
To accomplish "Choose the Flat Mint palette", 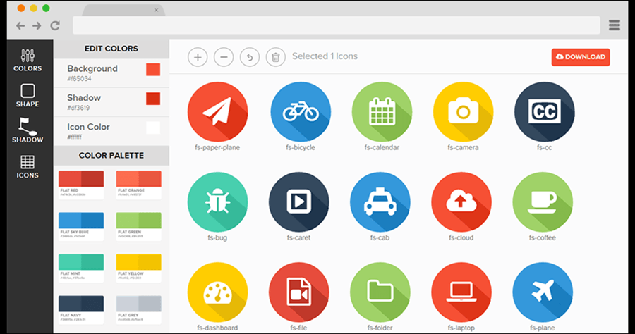I will click(81, 268).
